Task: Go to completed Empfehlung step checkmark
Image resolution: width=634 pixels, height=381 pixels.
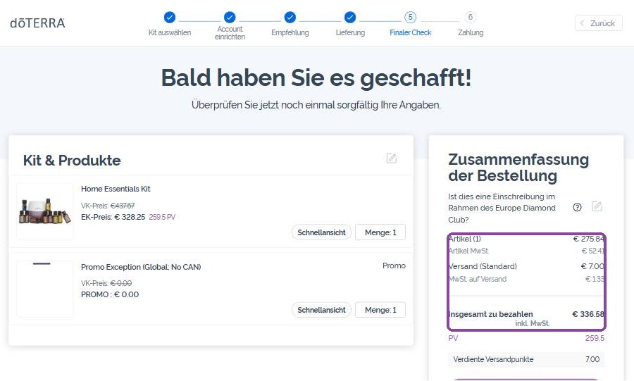Action: (x=290, y=18)
